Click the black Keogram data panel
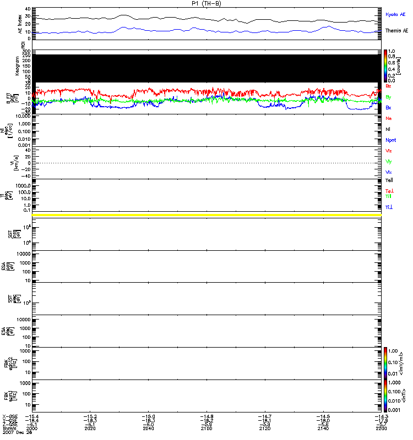The width and height of the screenshot is (413, 440). point(206,68)
